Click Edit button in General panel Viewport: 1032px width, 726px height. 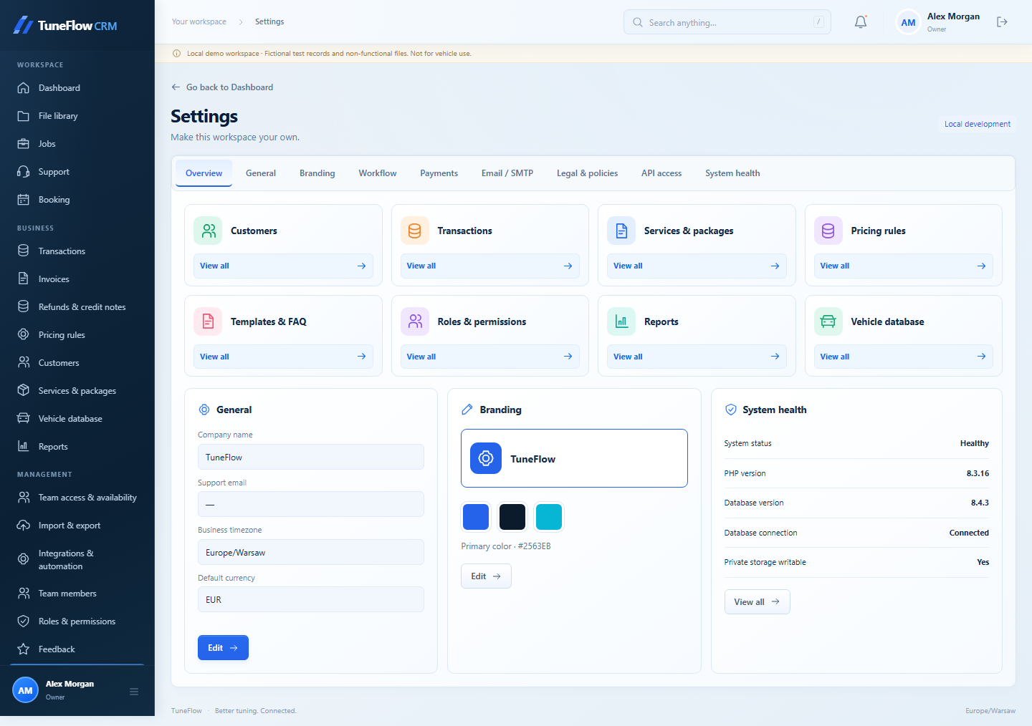(223, 647)
